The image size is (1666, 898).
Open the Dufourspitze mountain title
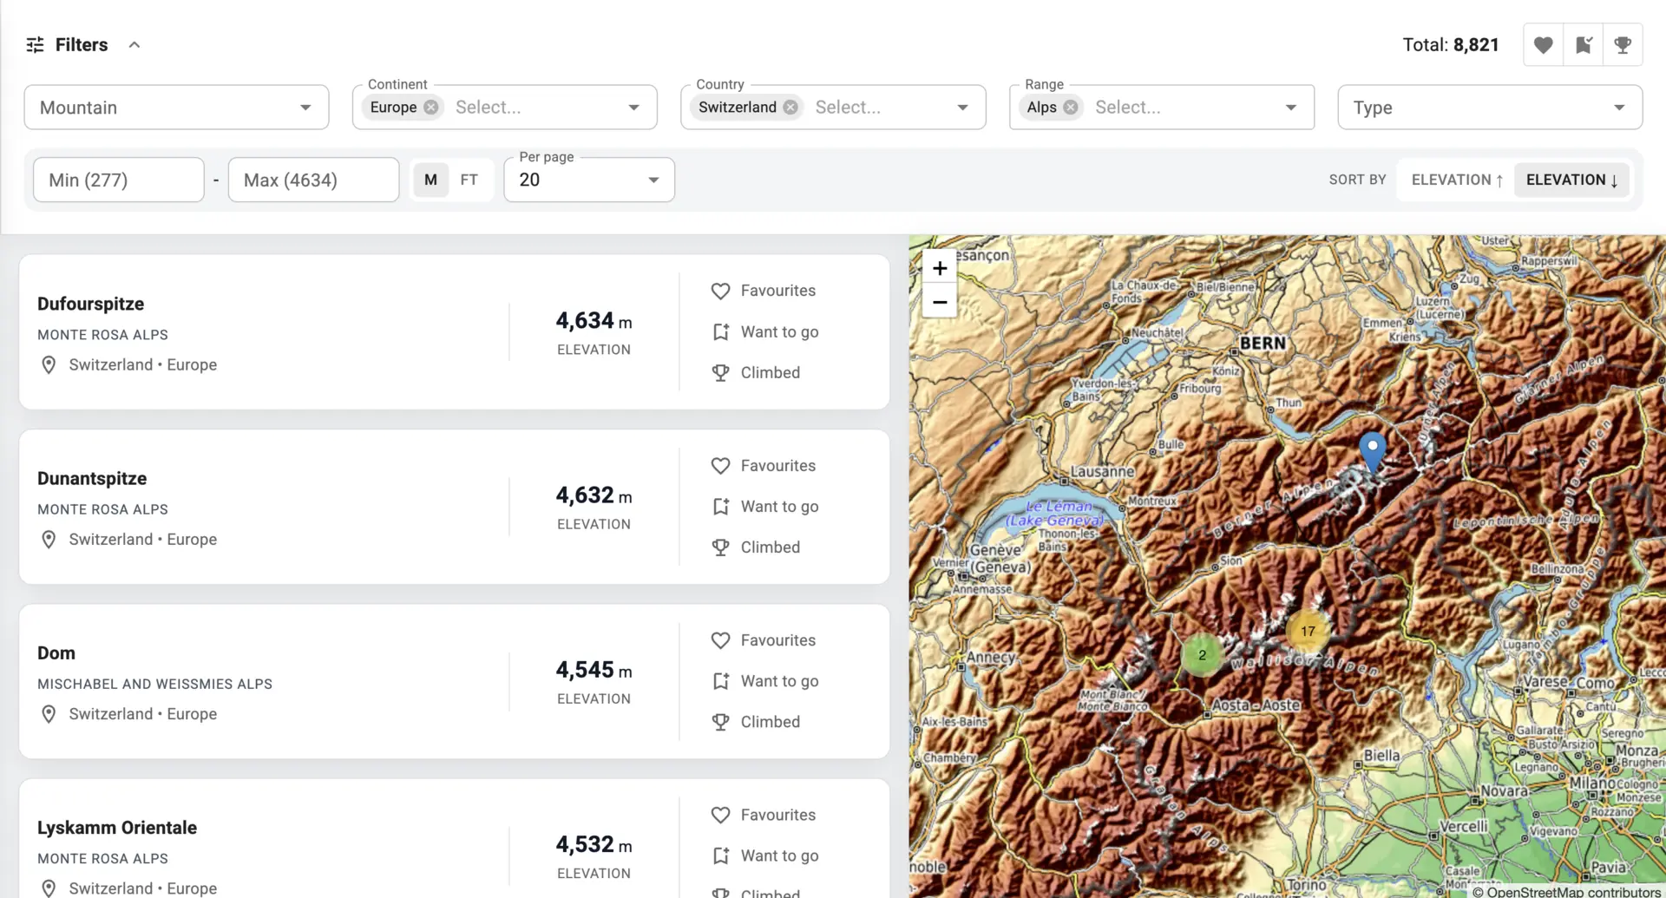coord(90,304)
